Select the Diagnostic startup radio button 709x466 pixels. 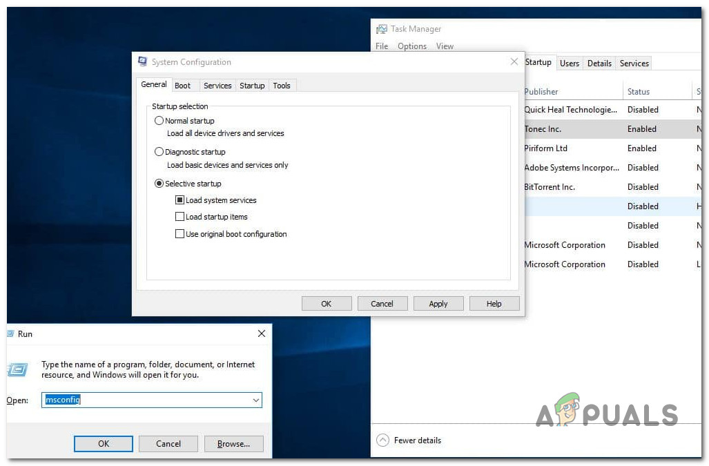point(159,152)
